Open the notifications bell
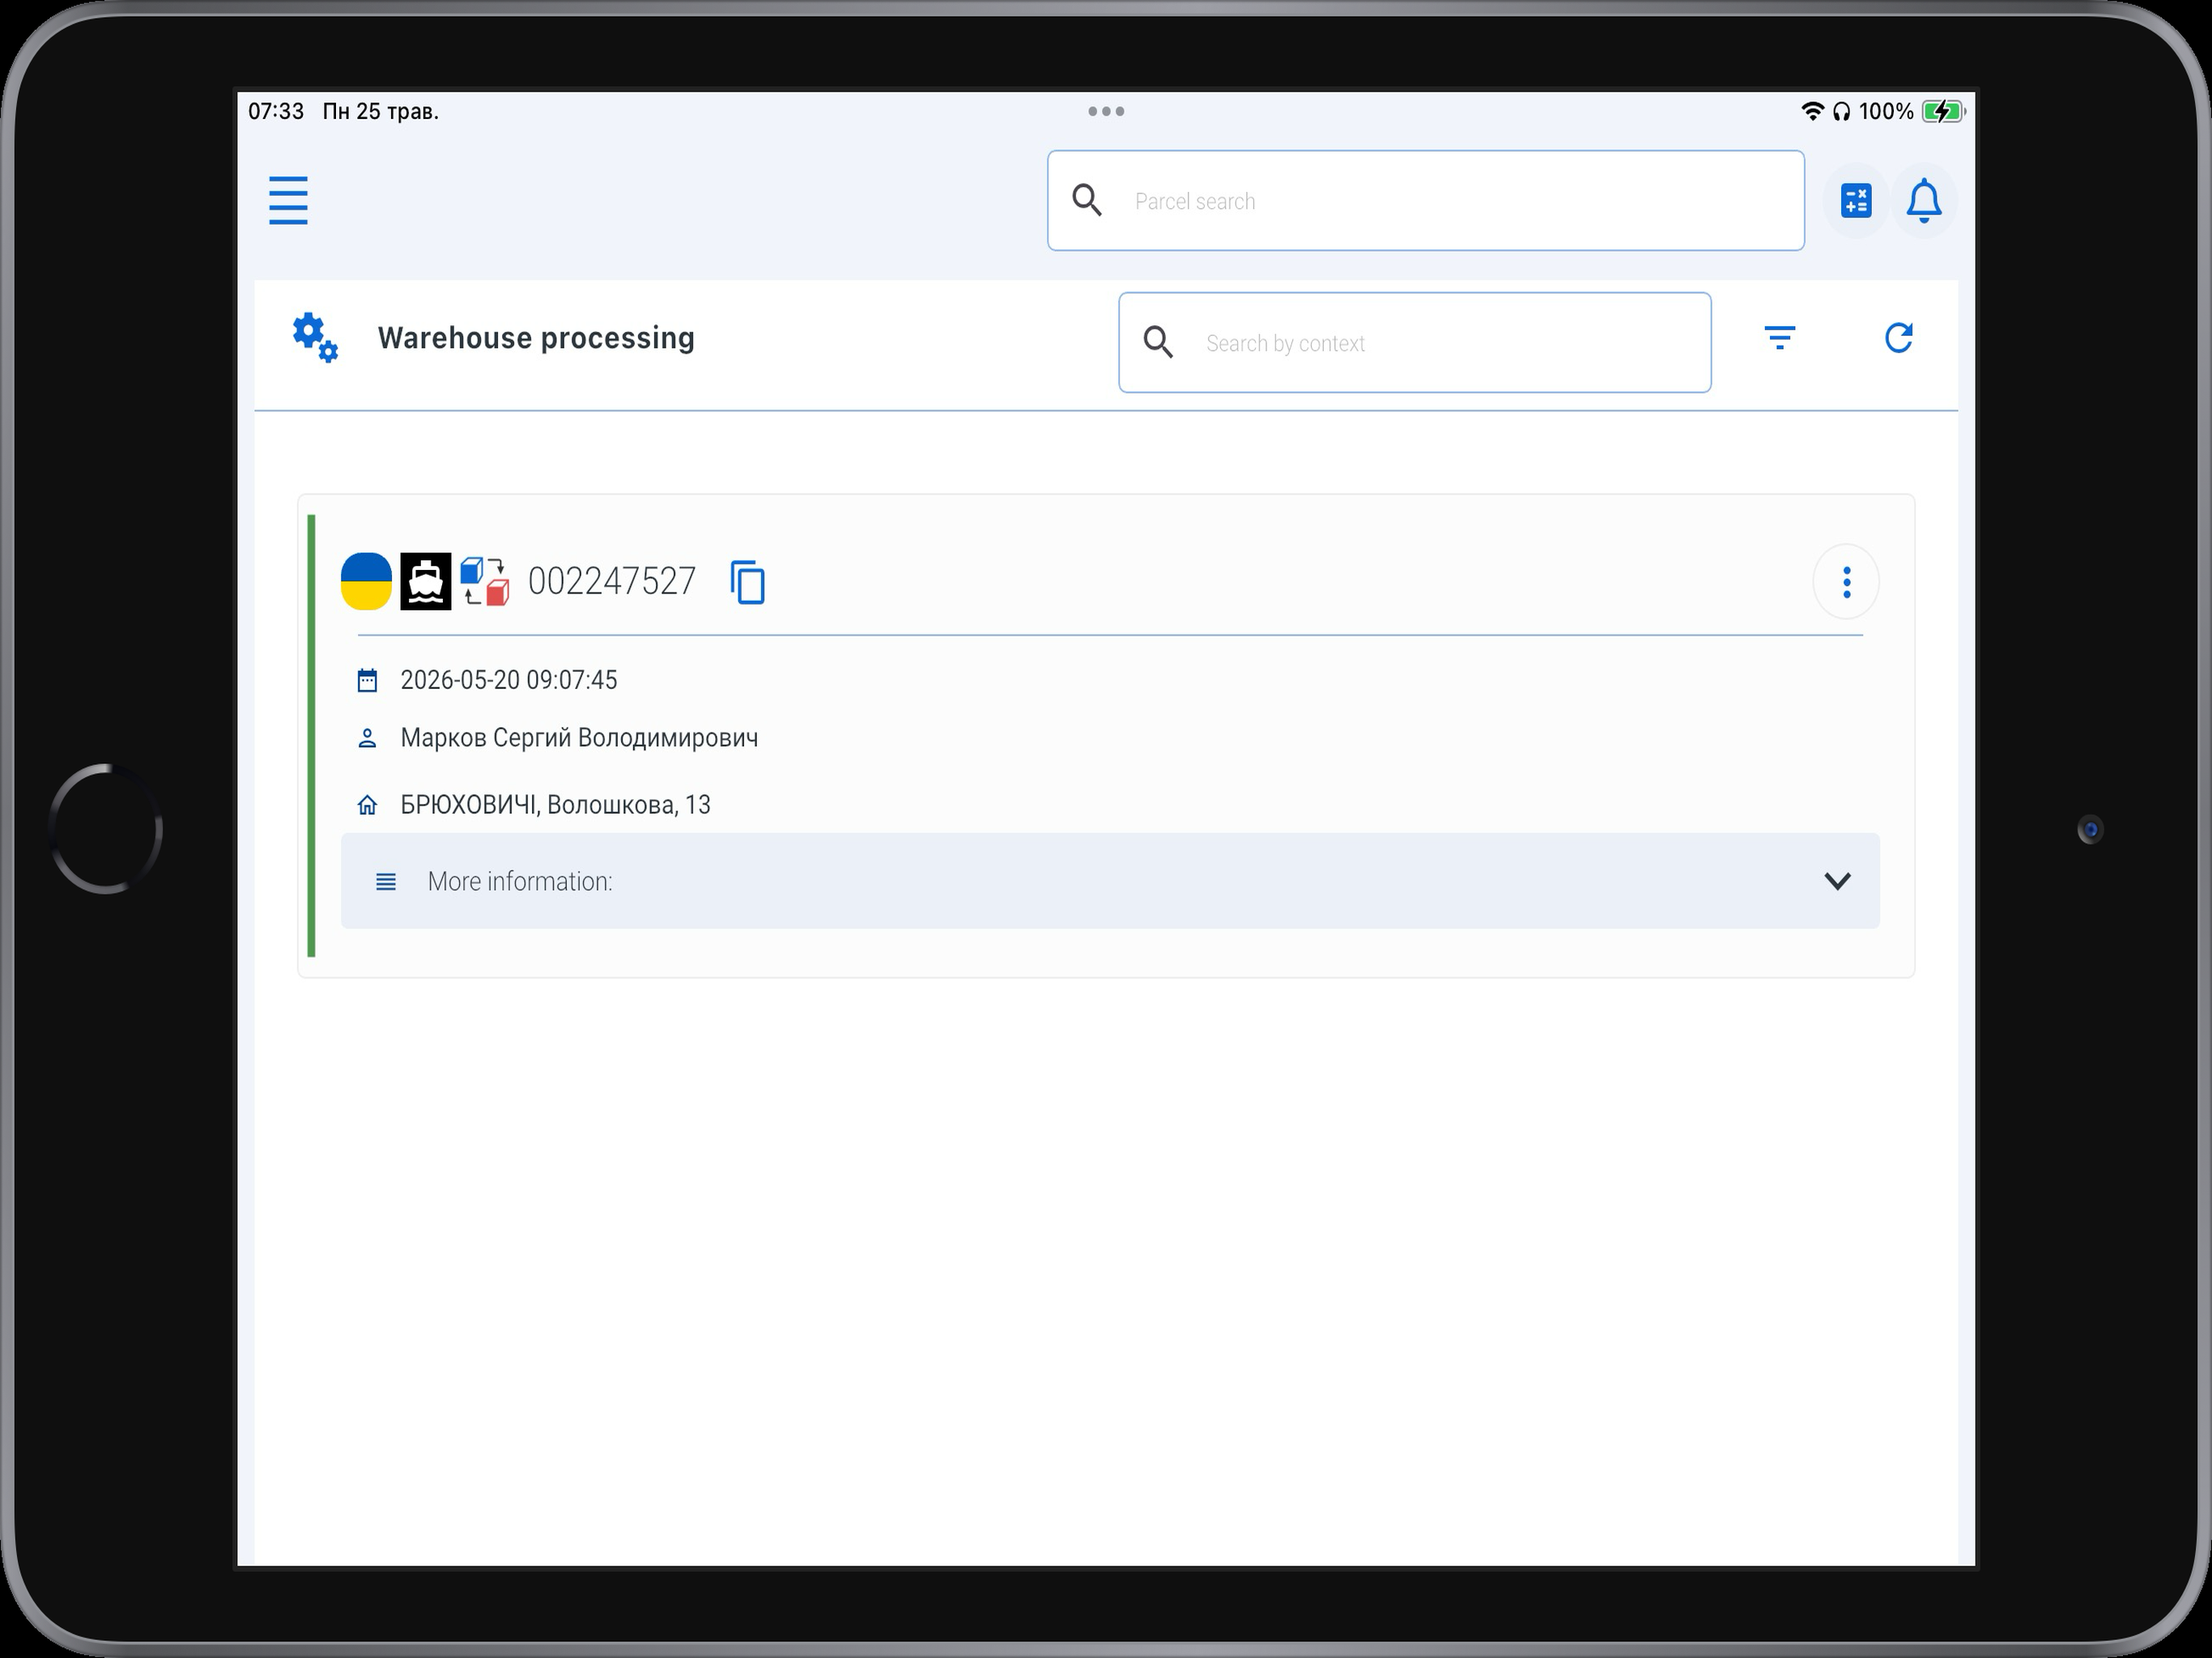This screenshot has height=1658, width=2212. tap(1924, 201)
